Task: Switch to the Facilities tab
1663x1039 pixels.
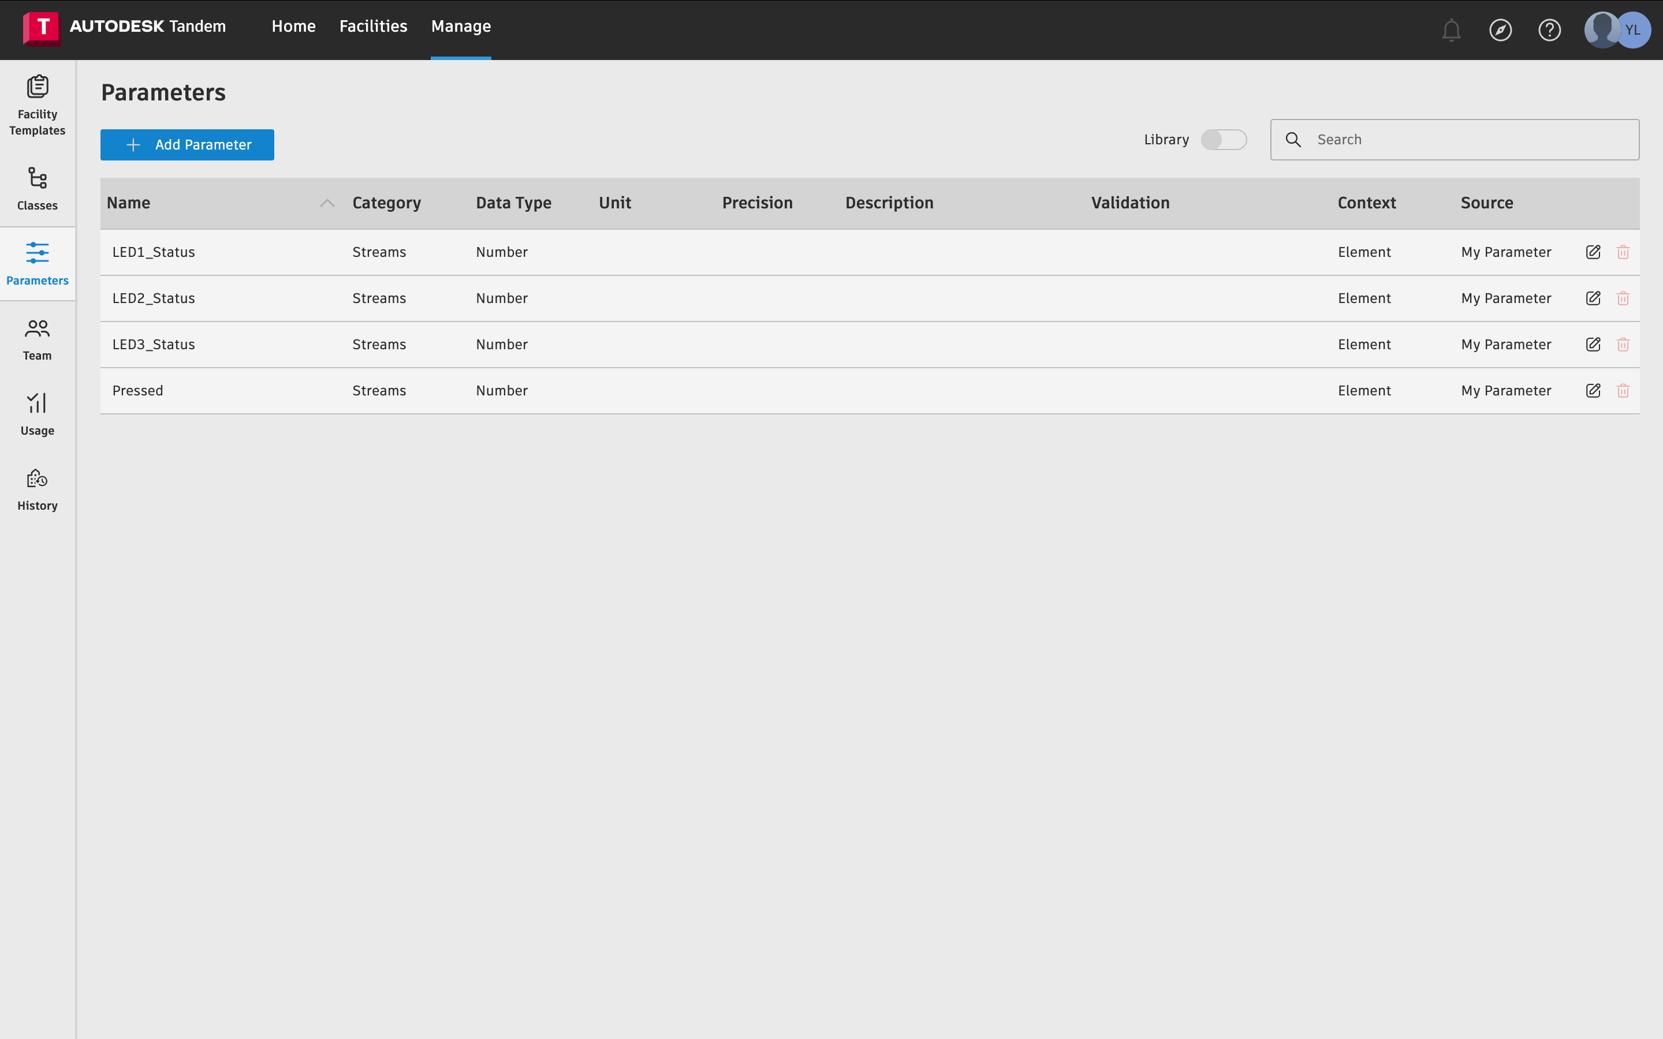Action: pos(373,26)
